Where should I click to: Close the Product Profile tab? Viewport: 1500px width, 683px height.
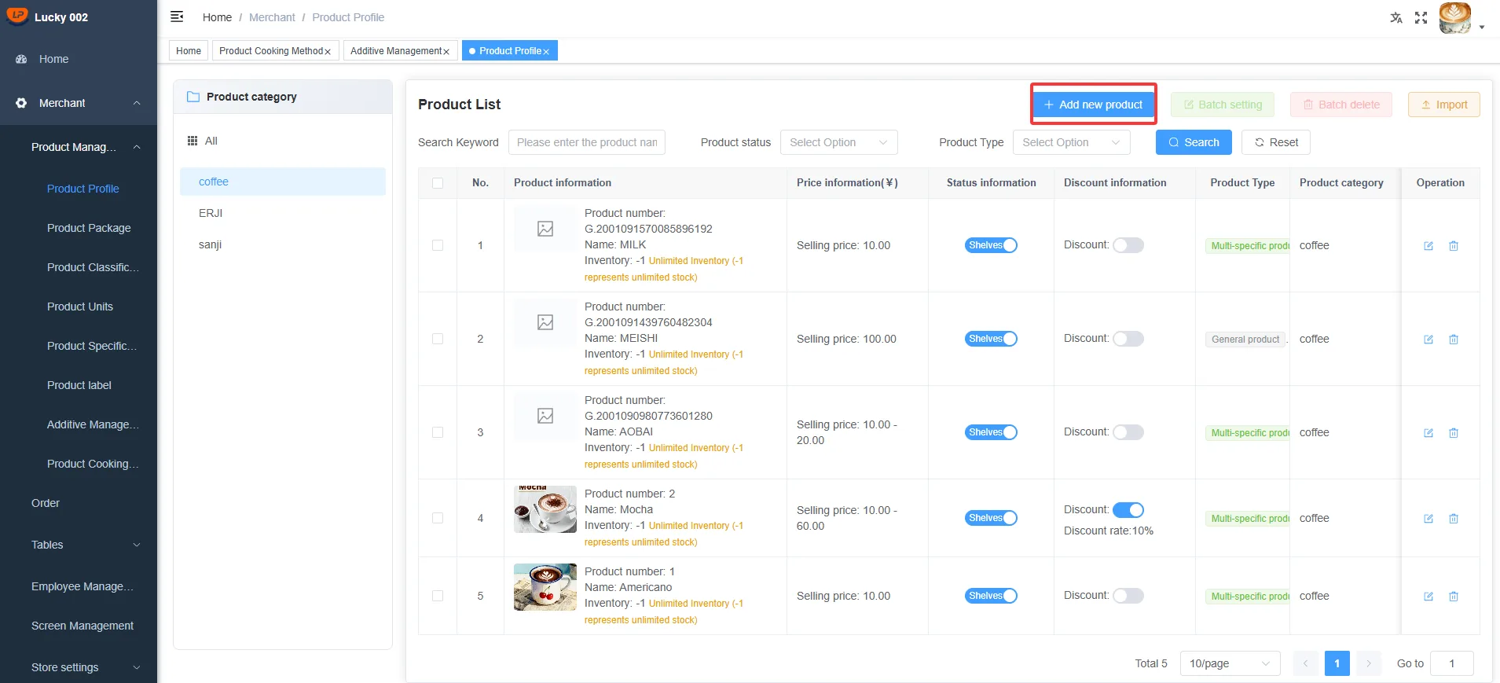pyautogui.click(x=546, y=52)
